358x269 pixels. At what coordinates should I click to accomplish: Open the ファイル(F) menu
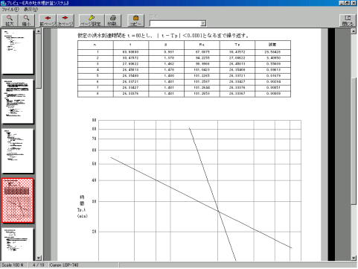click(10, 10)
